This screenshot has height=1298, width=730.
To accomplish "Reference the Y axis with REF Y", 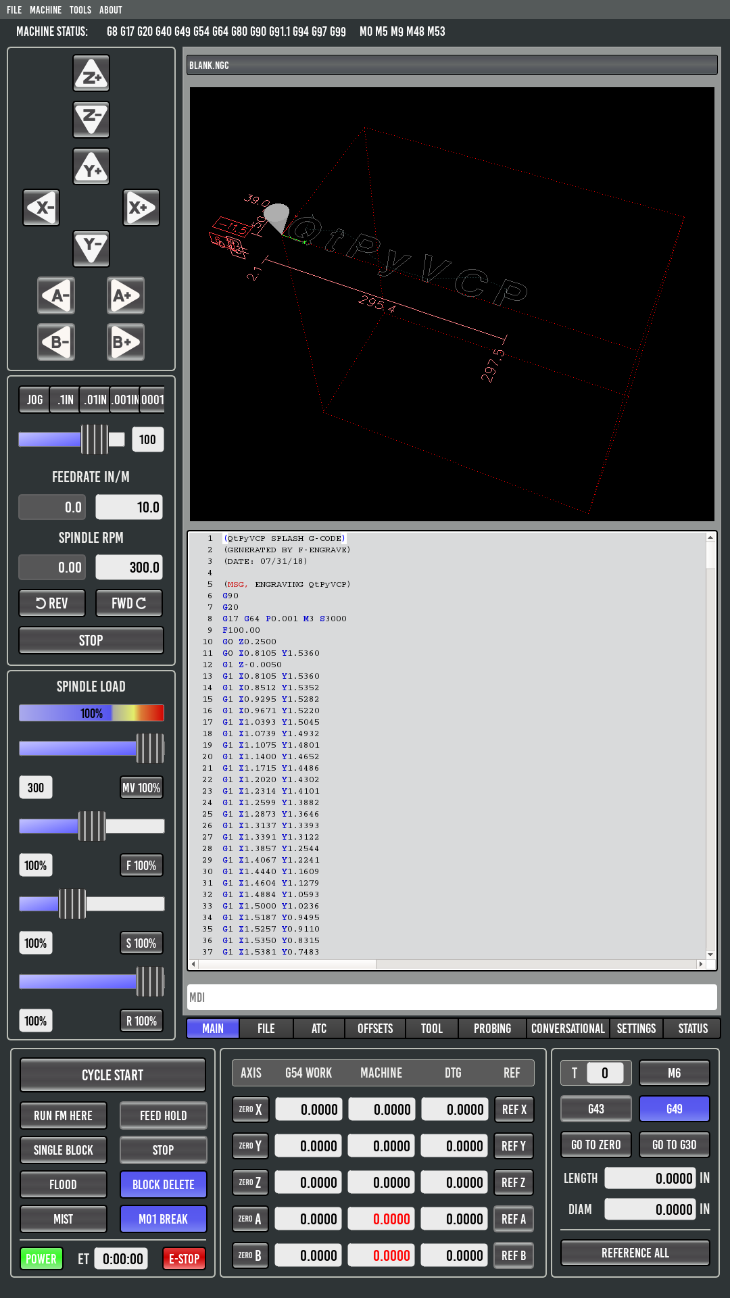I will pyautogui.click(x=514, y=1146).
